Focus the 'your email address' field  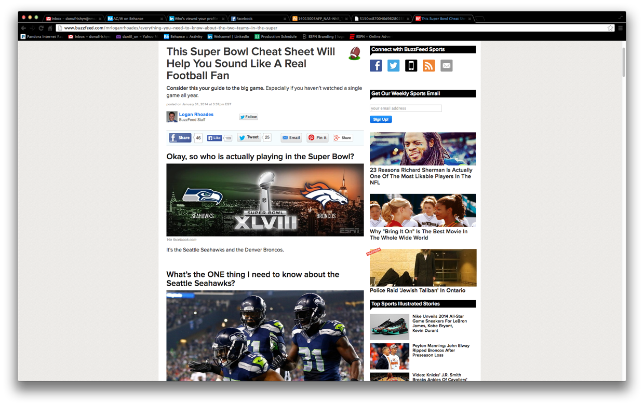click(406, 108)
